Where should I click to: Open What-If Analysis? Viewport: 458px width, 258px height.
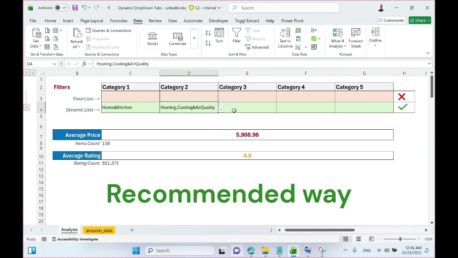coord(337,39)
